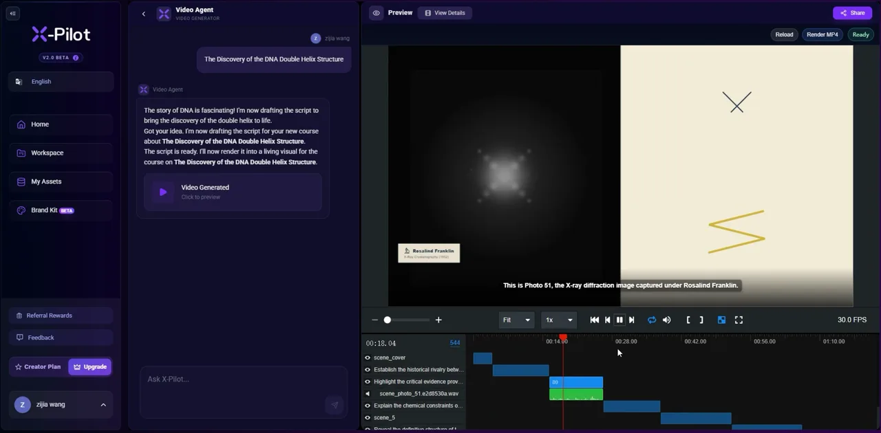Viewport: 881px width, 433px height.
Task: Click the Render MP4 button
Action: (822, 34)
